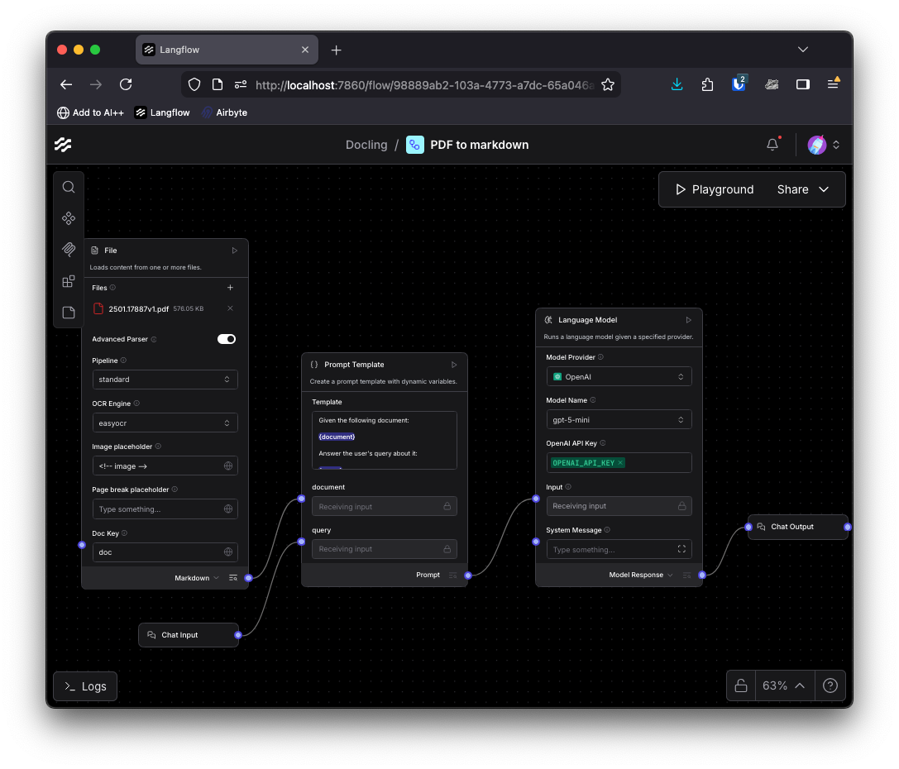
Task: Open the Logs panel
Action: (x=84, y=685)
